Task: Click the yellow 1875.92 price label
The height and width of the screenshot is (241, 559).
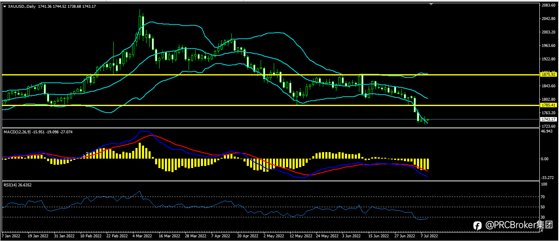Action: tap(548, 75)
